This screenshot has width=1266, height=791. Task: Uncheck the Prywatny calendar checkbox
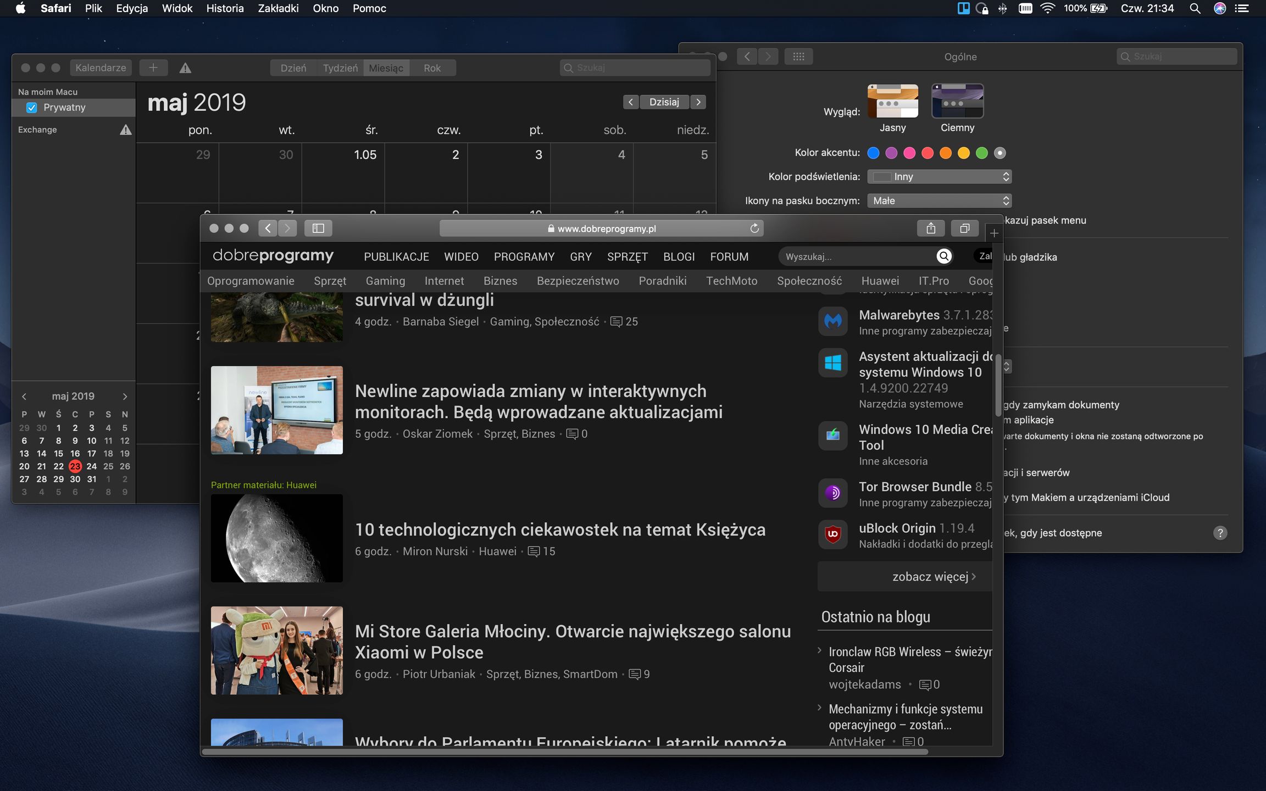click(x=31, y=107)
